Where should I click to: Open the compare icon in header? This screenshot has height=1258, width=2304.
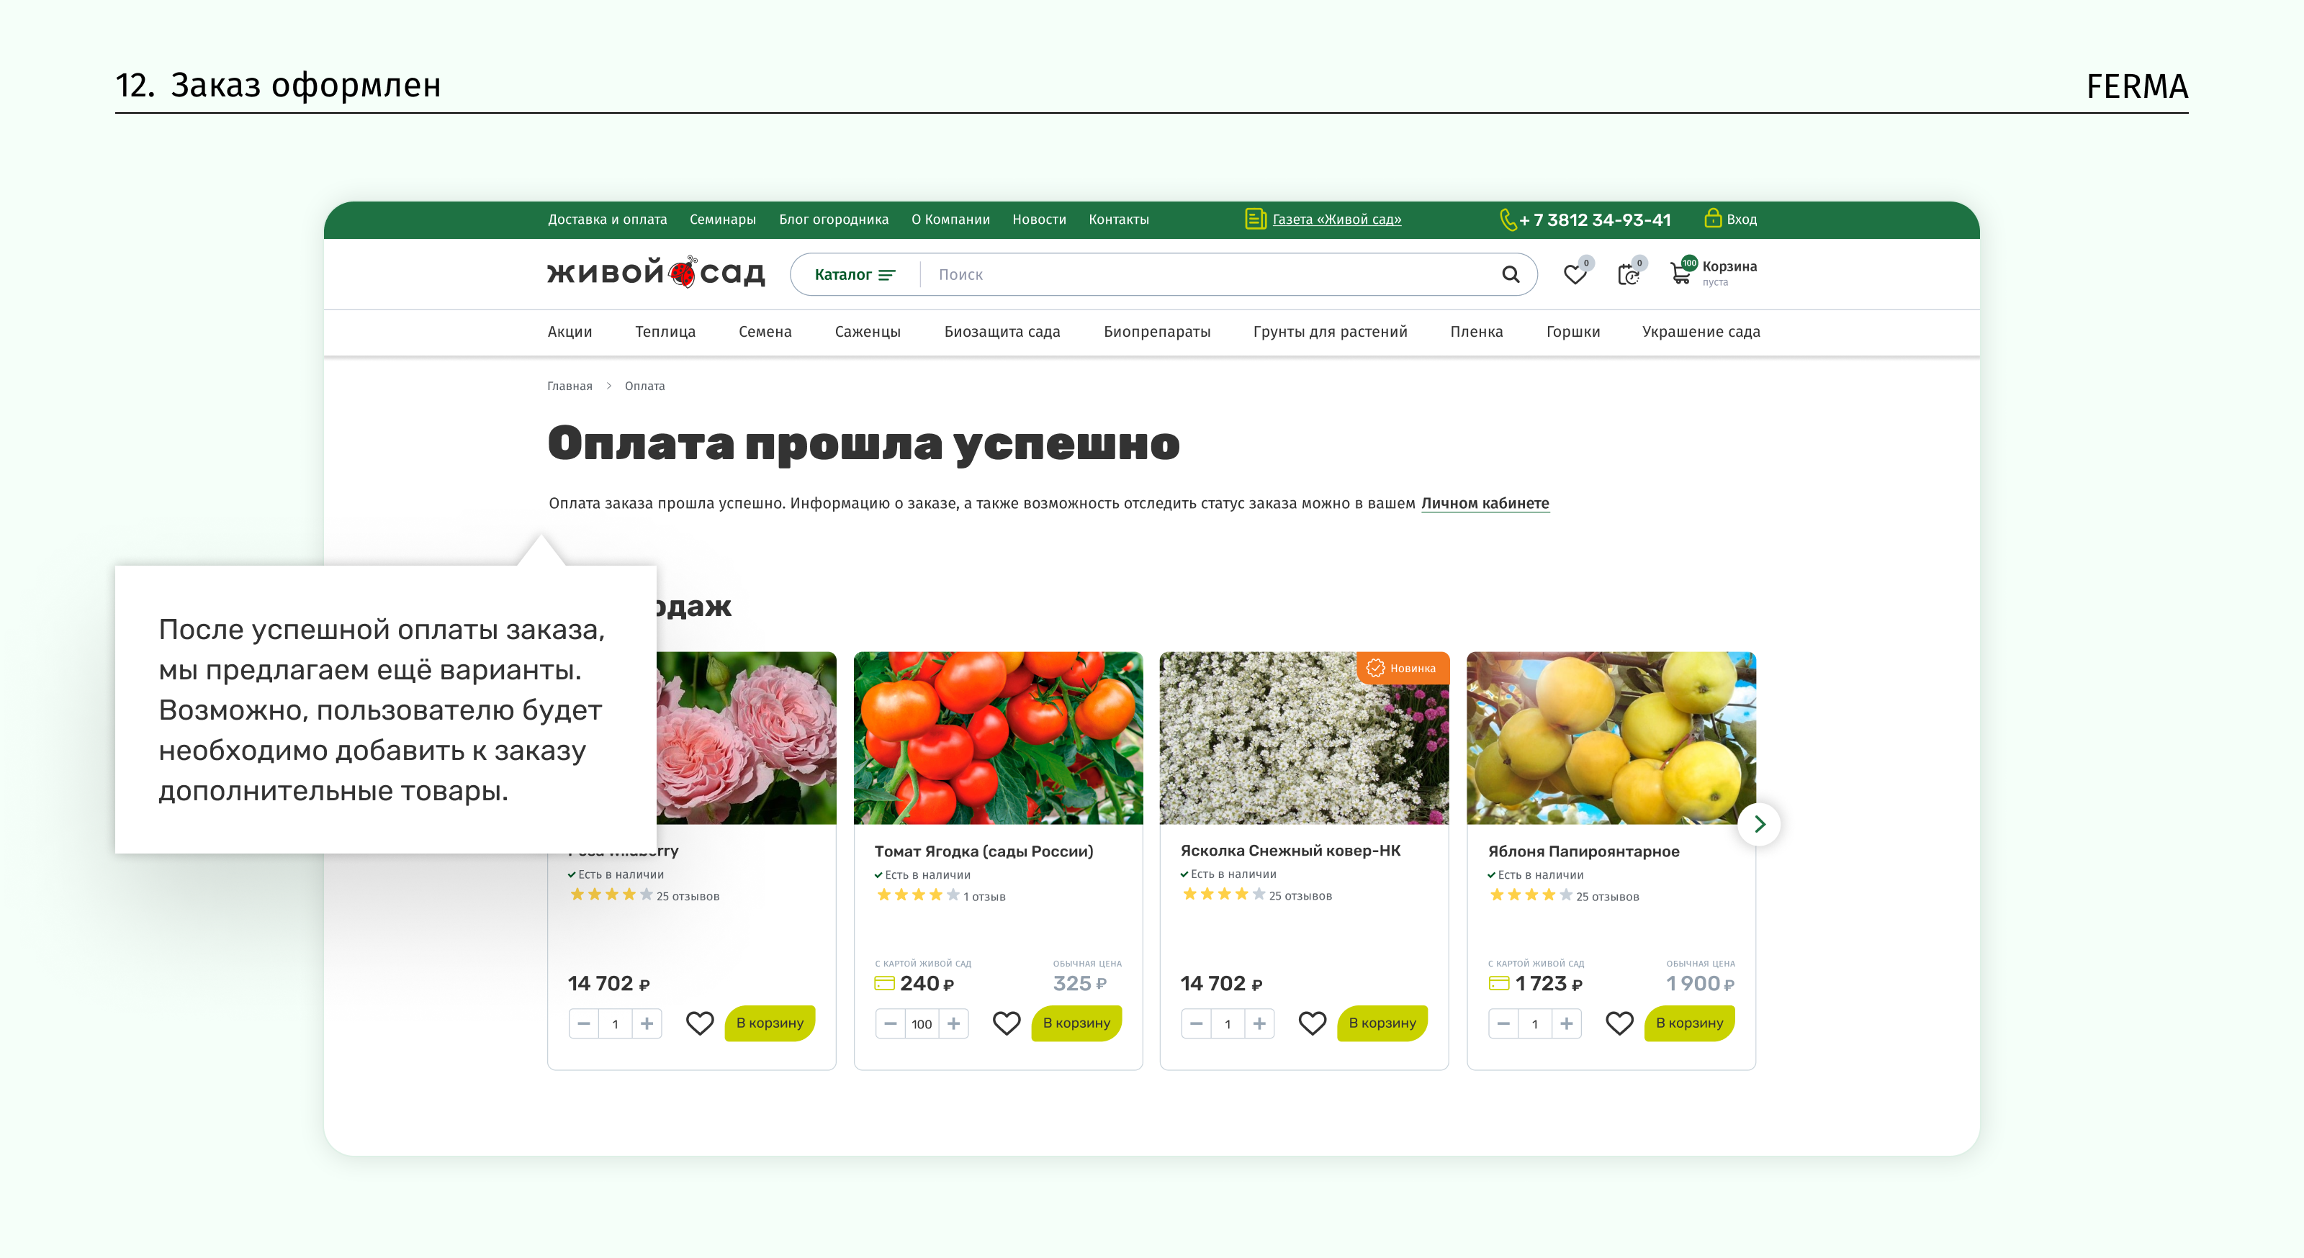pos(1628,274)
